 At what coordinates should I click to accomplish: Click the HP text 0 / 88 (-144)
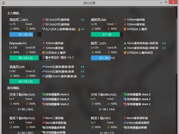107,110
